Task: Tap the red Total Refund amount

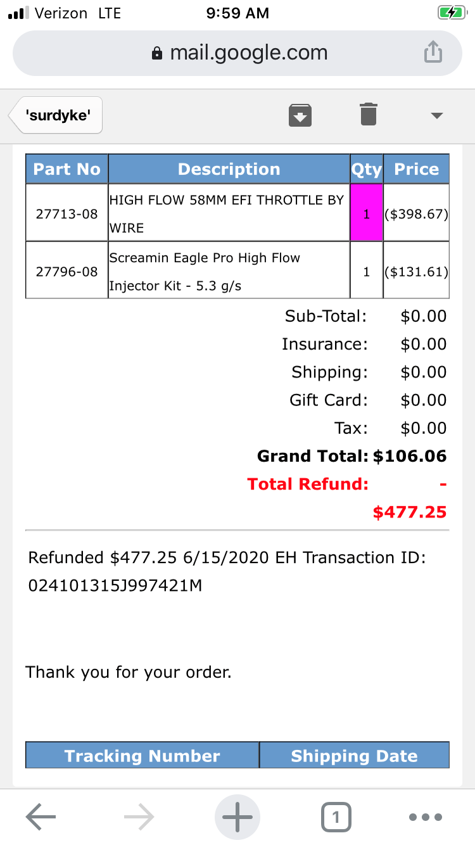Action: tap(409, 512)
